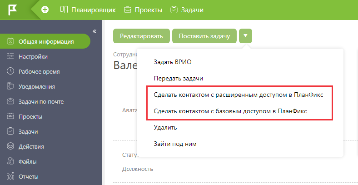Open the Задачи top menu

click(x=187, y=10)
